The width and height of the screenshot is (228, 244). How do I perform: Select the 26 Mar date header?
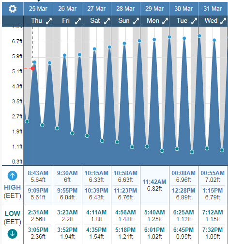[67, 9]
